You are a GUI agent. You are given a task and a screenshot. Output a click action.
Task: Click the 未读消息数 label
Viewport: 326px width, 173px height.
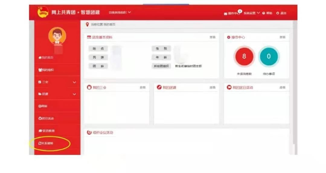[x=244, y=74]
